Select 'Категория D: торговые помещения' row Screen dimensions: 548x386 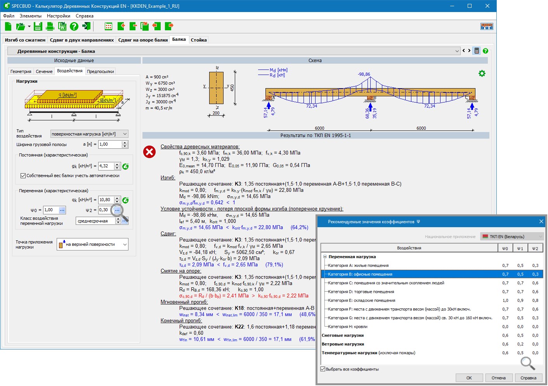pos(361,292)
